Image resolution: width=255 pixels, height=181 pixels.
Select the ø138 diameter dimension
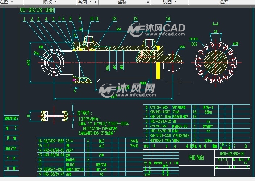[x=29, y=63]
